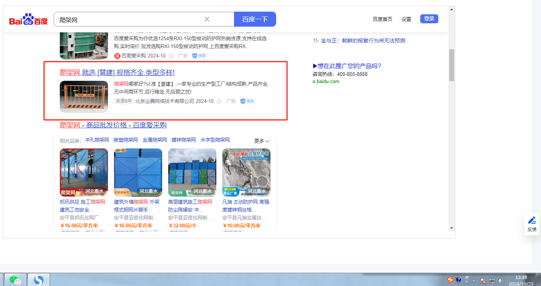Go to 百度首页
The height and width of the screenshot is (286, 541).
(382, 19)
